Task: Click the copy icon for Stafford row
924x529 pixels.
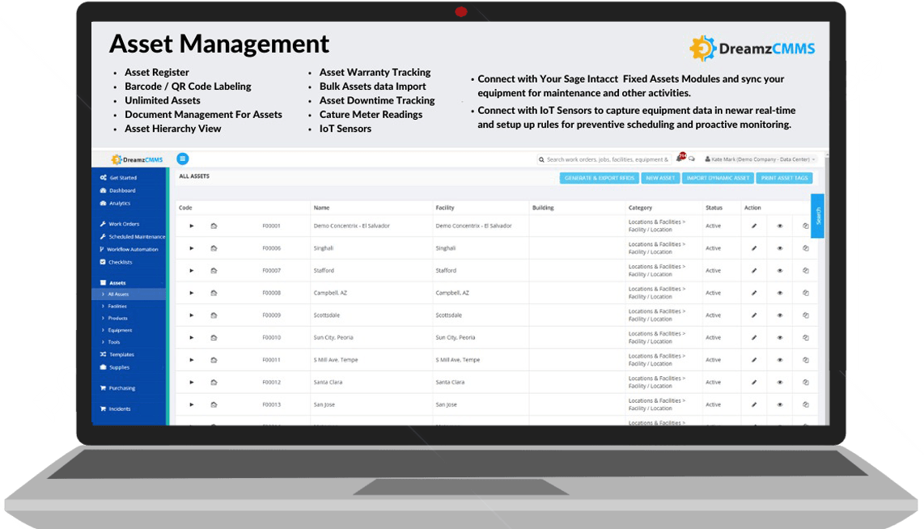Action: coord(806,271)
